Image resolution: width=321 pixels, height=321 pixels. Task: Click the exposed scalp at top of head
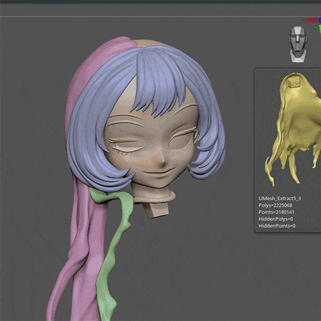(150, 44)
